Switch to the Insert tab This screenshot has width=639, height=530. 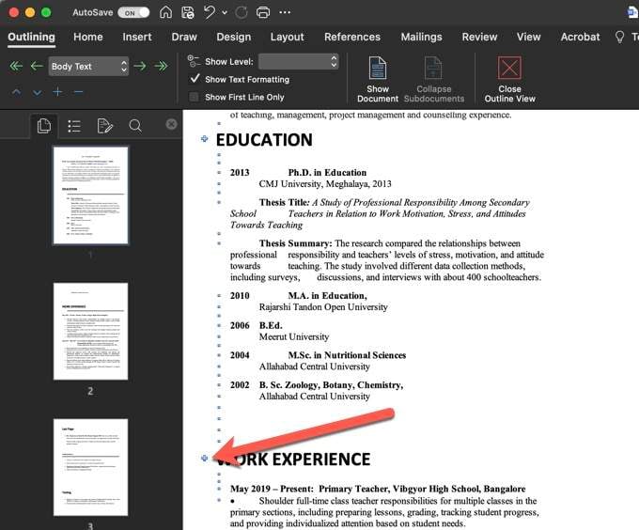point(137,37)
